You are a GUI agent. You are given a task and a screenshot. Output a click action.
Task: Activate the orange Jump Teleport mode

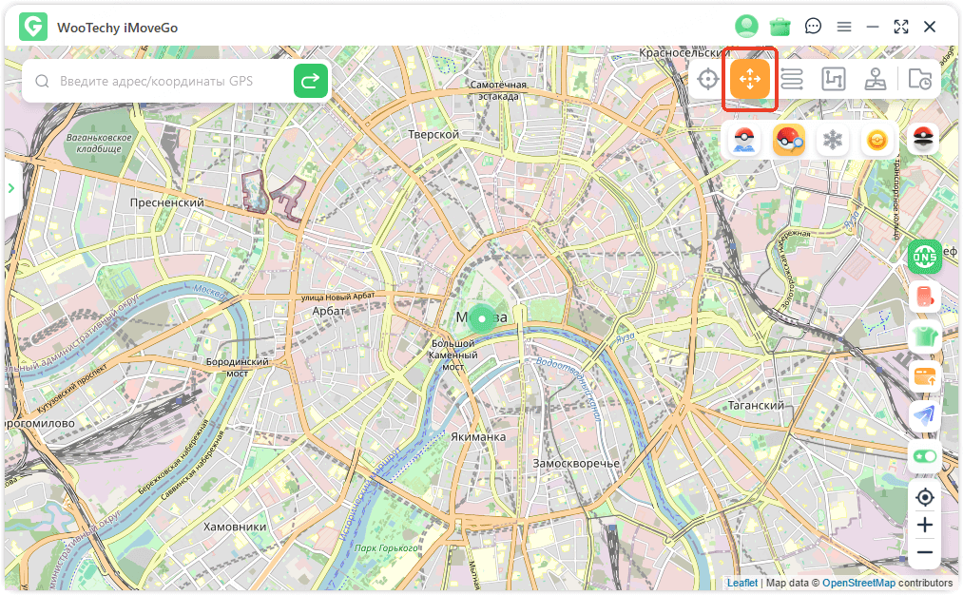(x=750, y=79)
